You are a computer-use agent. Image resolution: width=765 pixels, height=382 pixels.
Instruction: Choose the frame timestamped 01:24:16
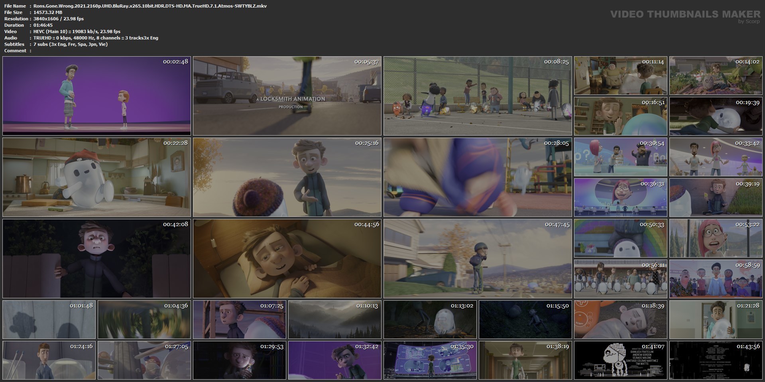[x=49, y=360]
